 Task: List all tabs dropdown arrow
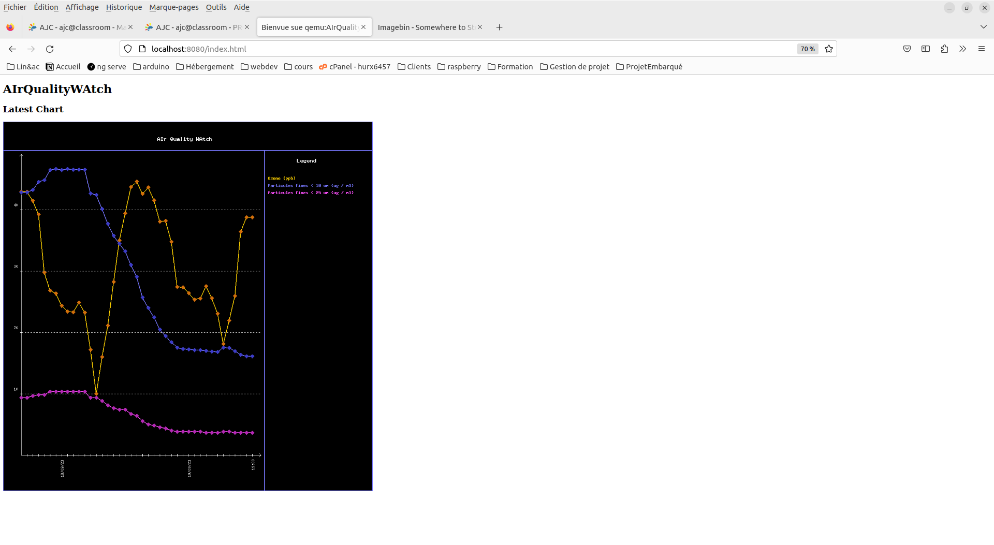coord(984,27)
